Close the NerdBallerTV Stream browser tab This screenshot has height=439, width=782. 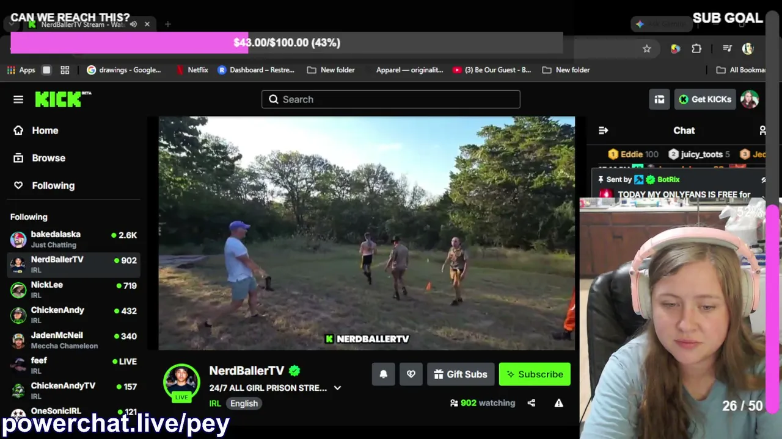pos(147,24)
